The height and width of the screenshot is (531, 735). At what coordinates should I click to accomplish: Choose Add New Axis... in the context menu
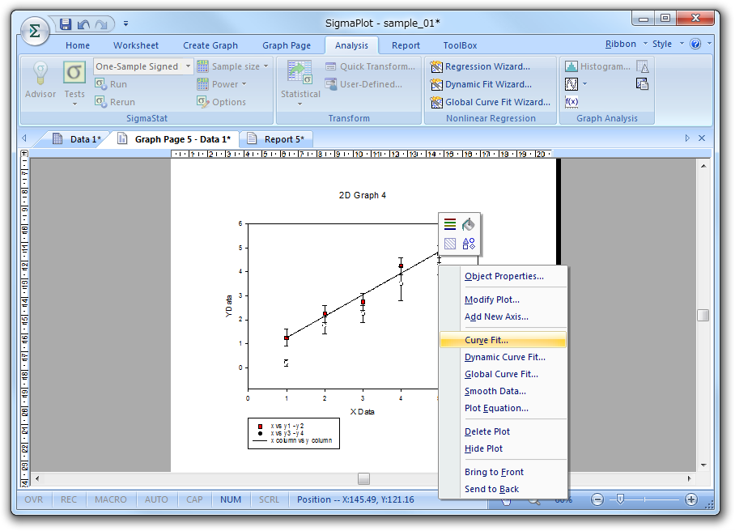tap(503, 316)
